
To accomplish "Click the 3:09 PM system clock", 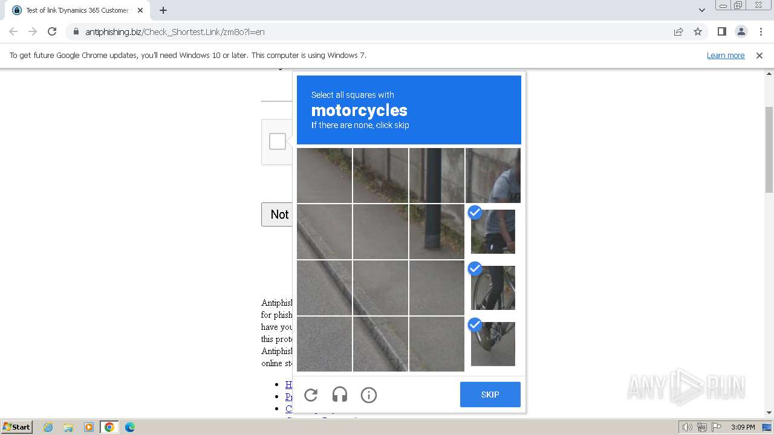I will point(743,427).
